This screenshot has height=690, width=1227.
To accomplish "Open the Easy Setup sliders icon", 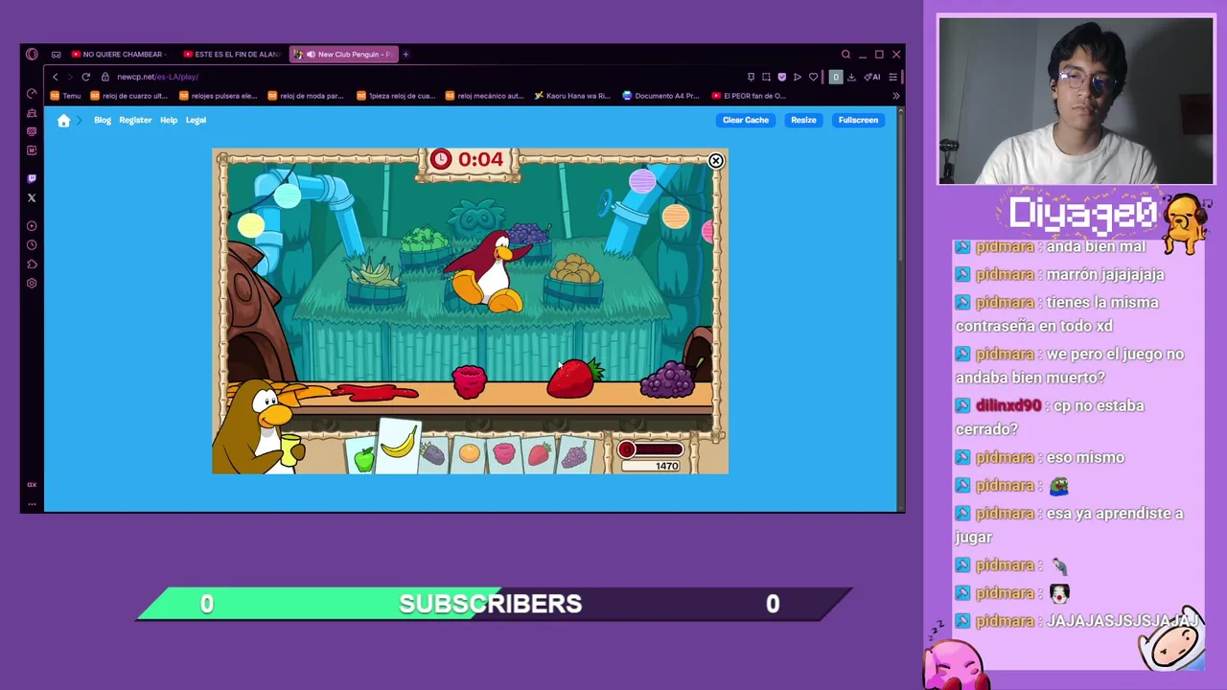I will [892, 77].
